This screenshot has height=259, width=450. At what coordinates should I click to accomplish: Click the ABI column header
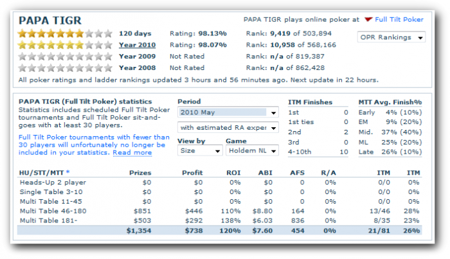[x=265, y=173]
